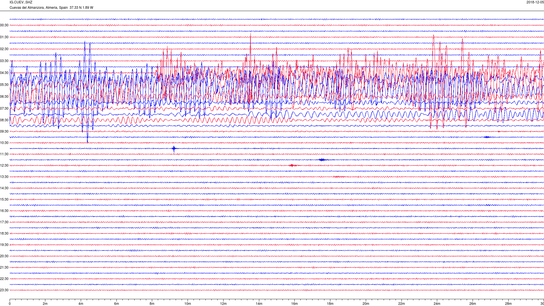Click the station code IG.CUEV..SHZ
This screenshot has height=306, width=544.
[21, 2]
